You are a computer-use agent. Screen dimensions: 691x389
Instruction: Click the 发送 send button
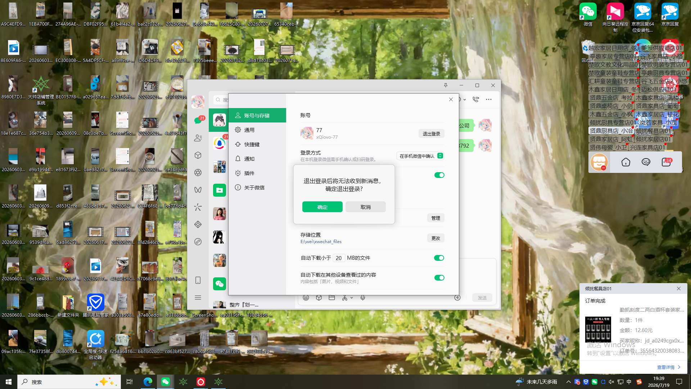click(482, 298)
